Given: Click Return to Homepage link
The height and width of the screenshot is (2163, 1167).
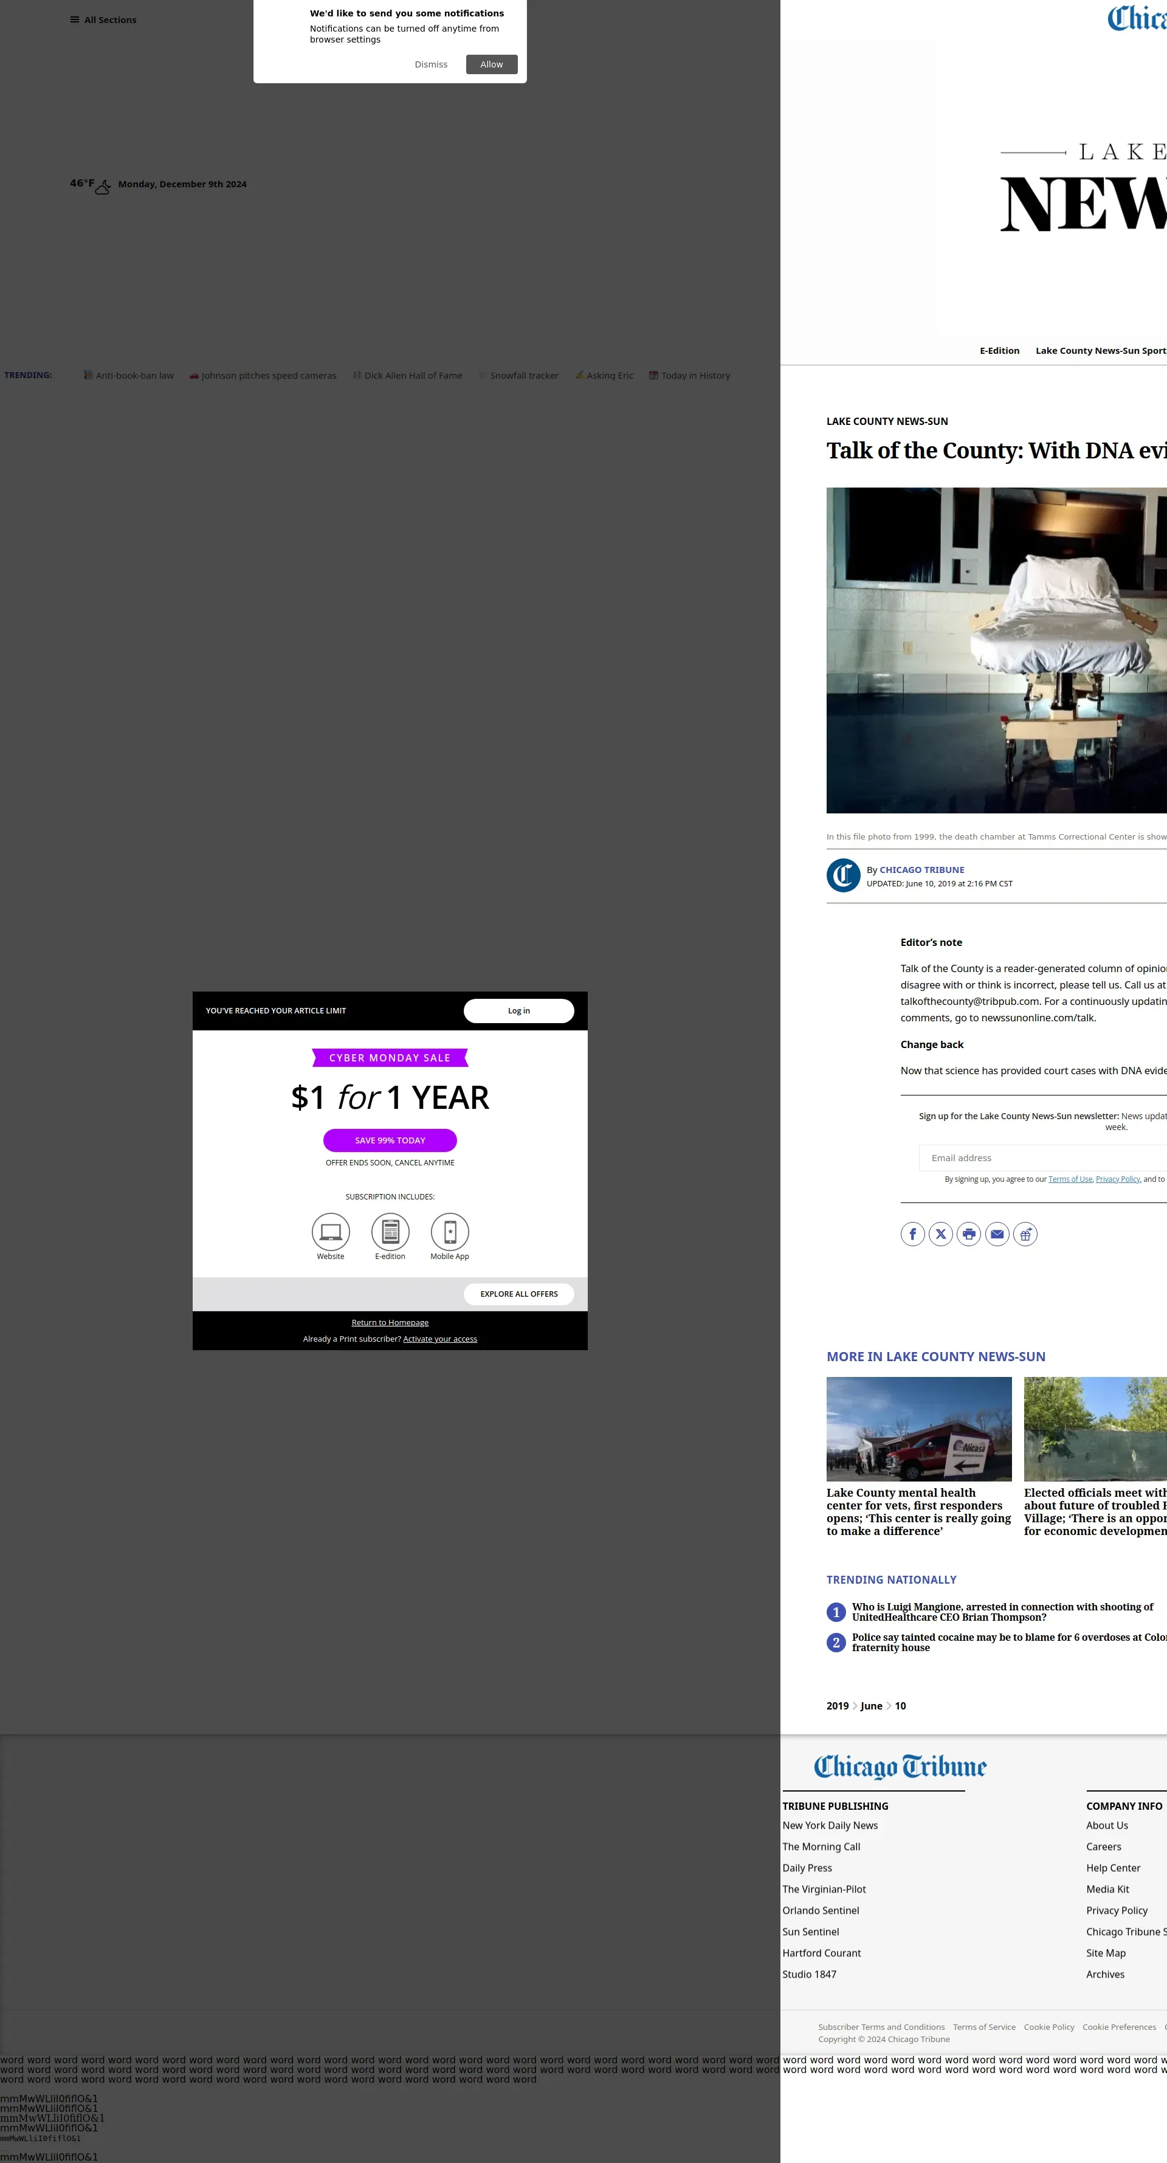Looking at the screenshot, I should pyautogui.click(x=390, y=1322).
